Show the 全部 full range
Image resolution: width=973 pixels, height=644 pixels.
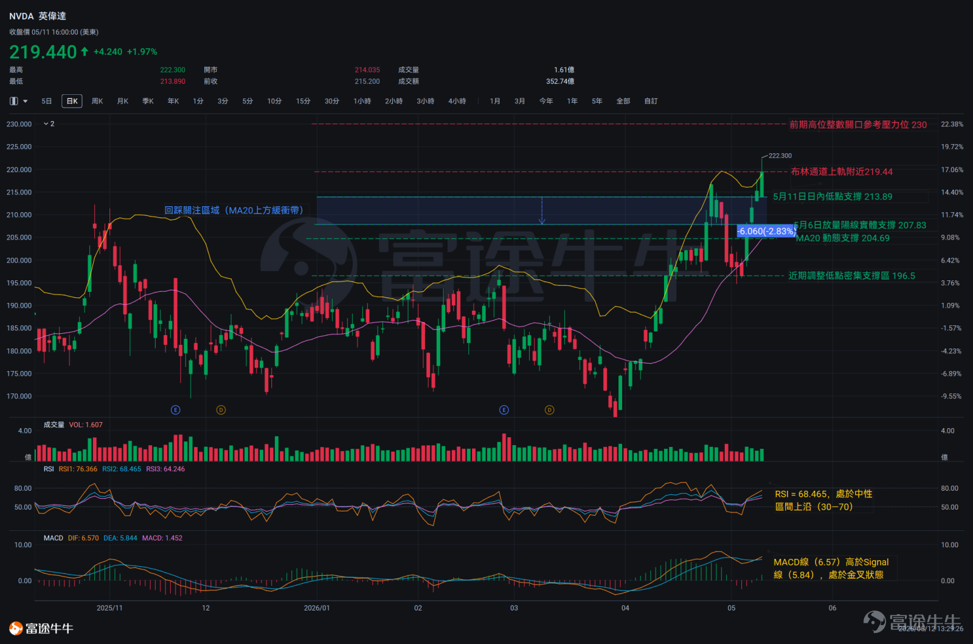623,101
